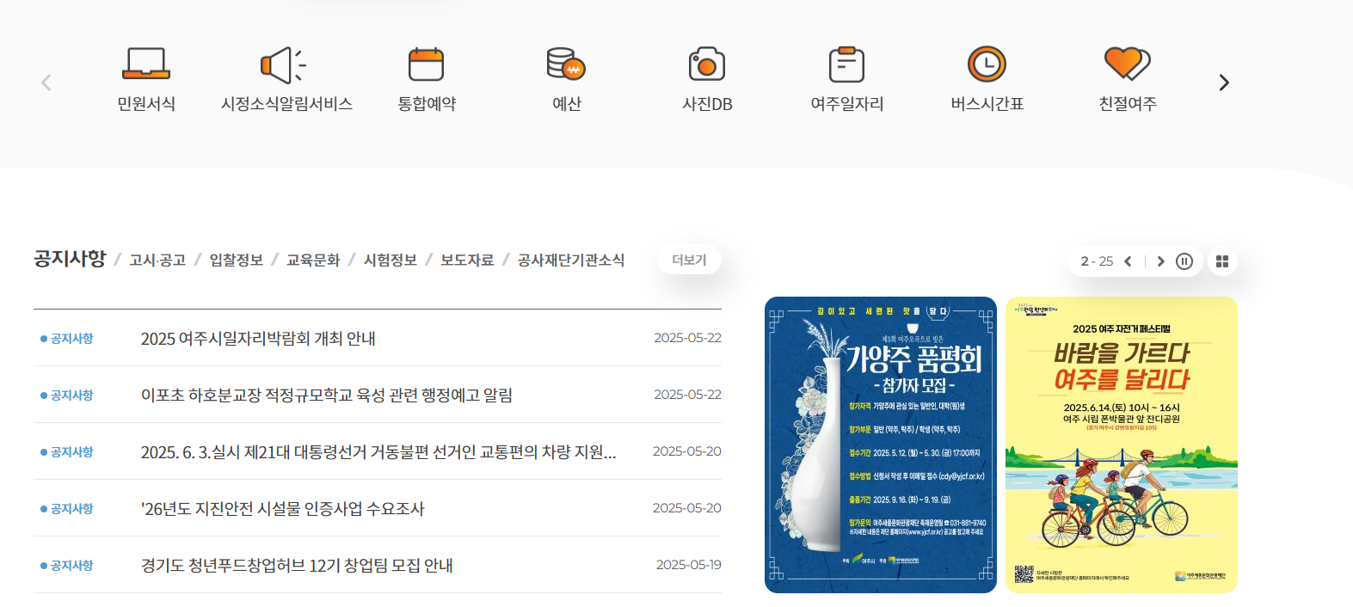This screenshot has width=1353, height=607.
Task: Click the 2 - 25 slide counter
Action: coord(1097,261)
